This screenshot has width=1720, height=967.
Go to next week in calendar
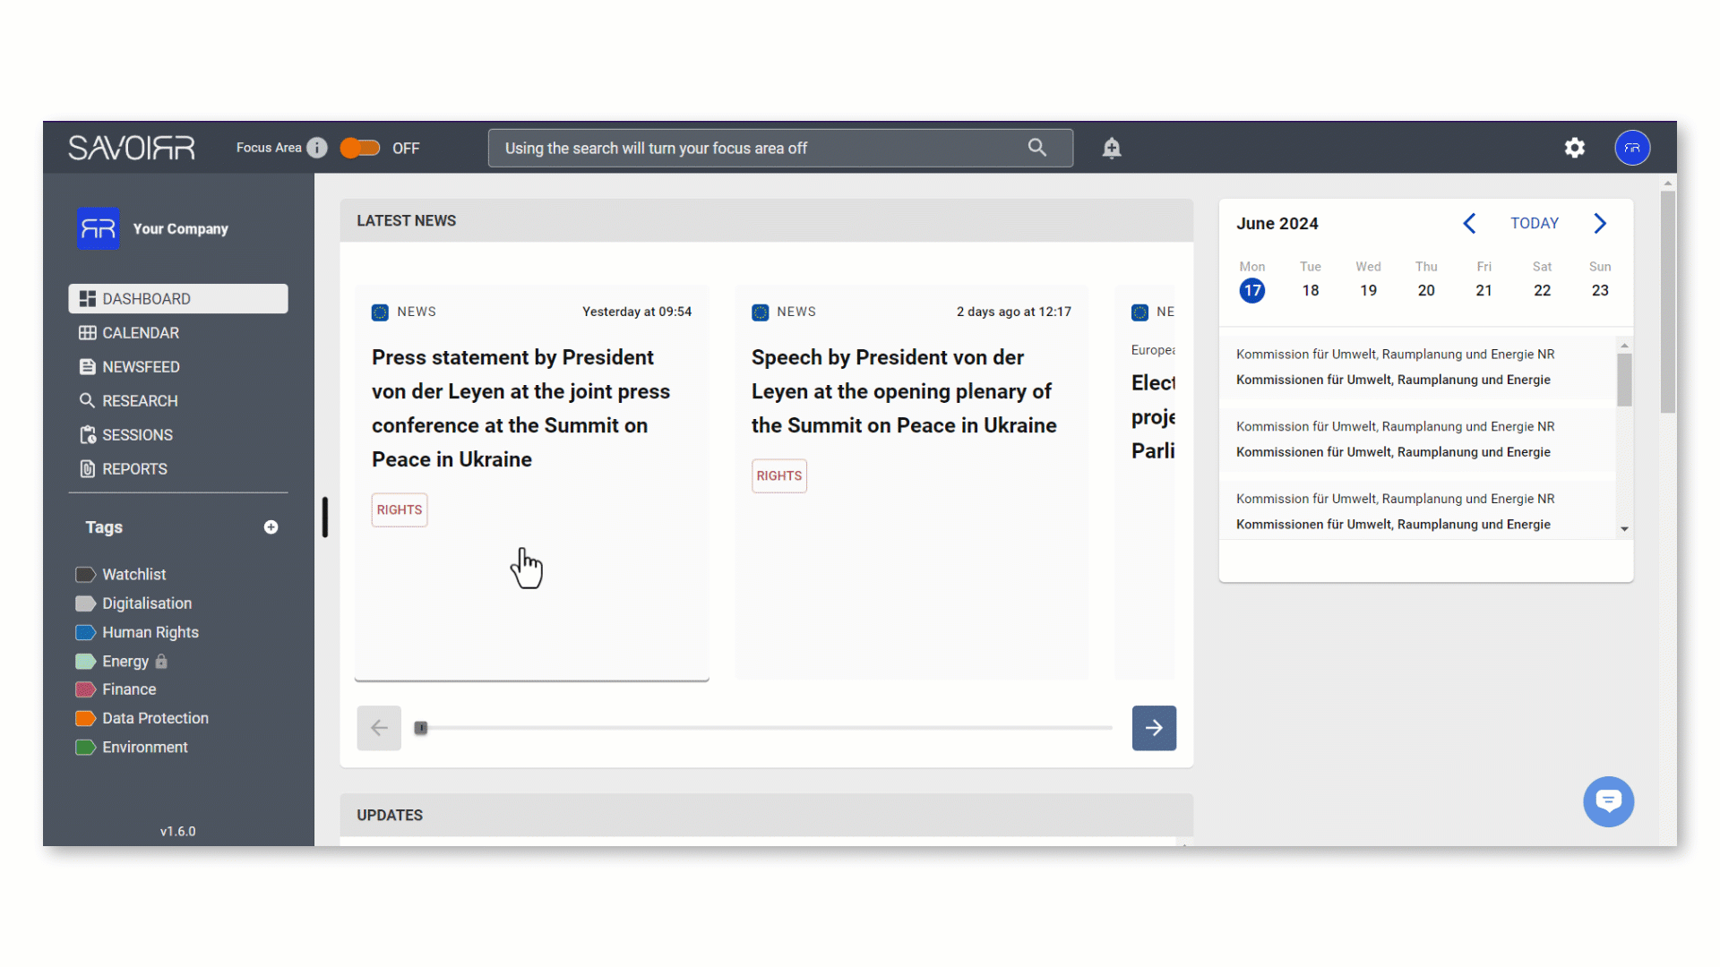tap(1600, 223)
